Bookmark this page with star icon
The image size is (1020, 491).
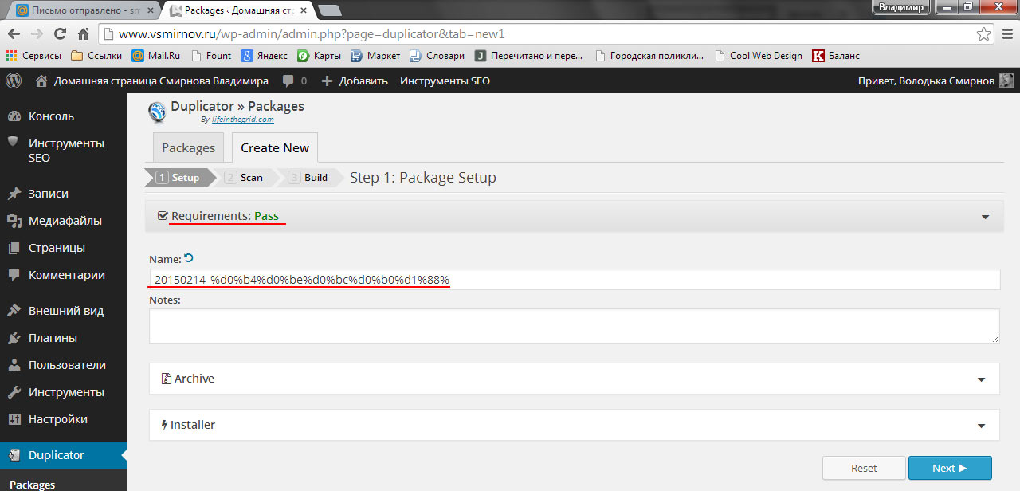click(x=984, y=34)
